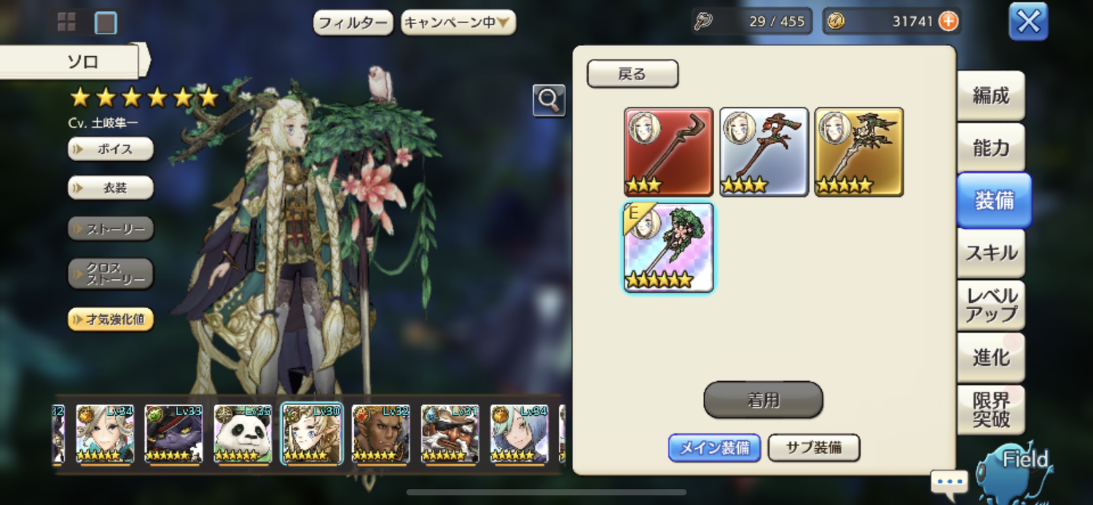Expand the キャンペーン中 dropdown
The height and width of the screenshot is (505, 1093).
[x=458, y=23]
